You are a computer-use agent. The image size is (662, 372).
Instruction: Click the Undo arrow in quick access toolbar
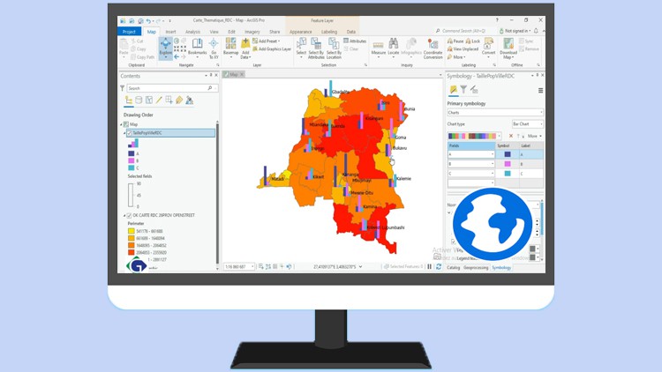click(x=148, y=20)
